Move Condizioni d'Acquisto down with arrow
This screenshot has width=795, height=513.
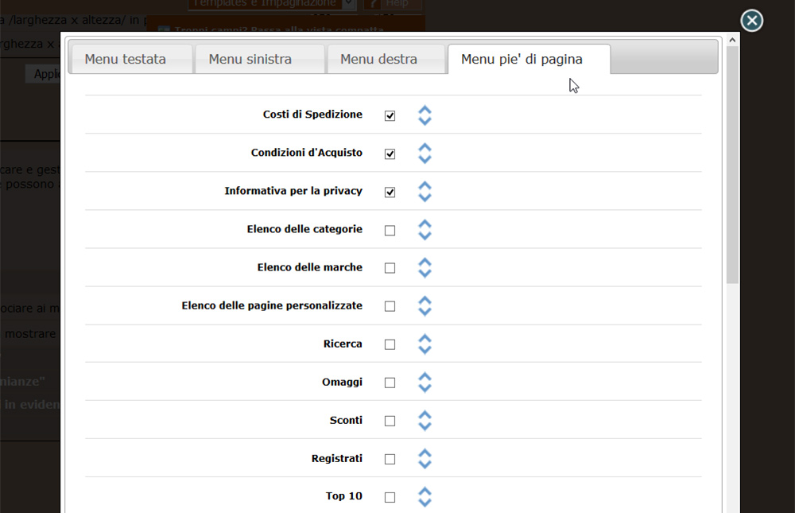(425, 159)
